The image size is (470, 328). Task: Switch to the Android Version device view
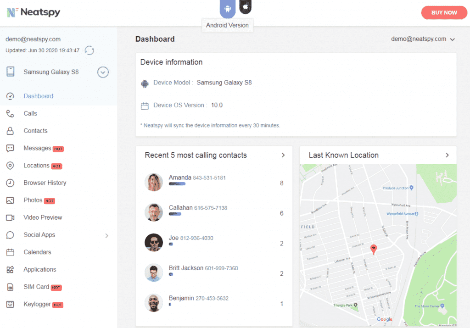pyautogui.click(x=227, y=9)
